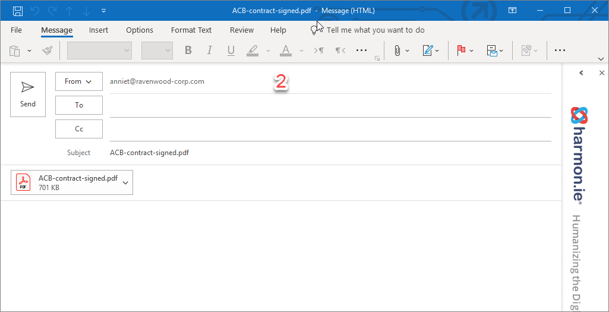Click into the empty message body

tap(280, 256)
